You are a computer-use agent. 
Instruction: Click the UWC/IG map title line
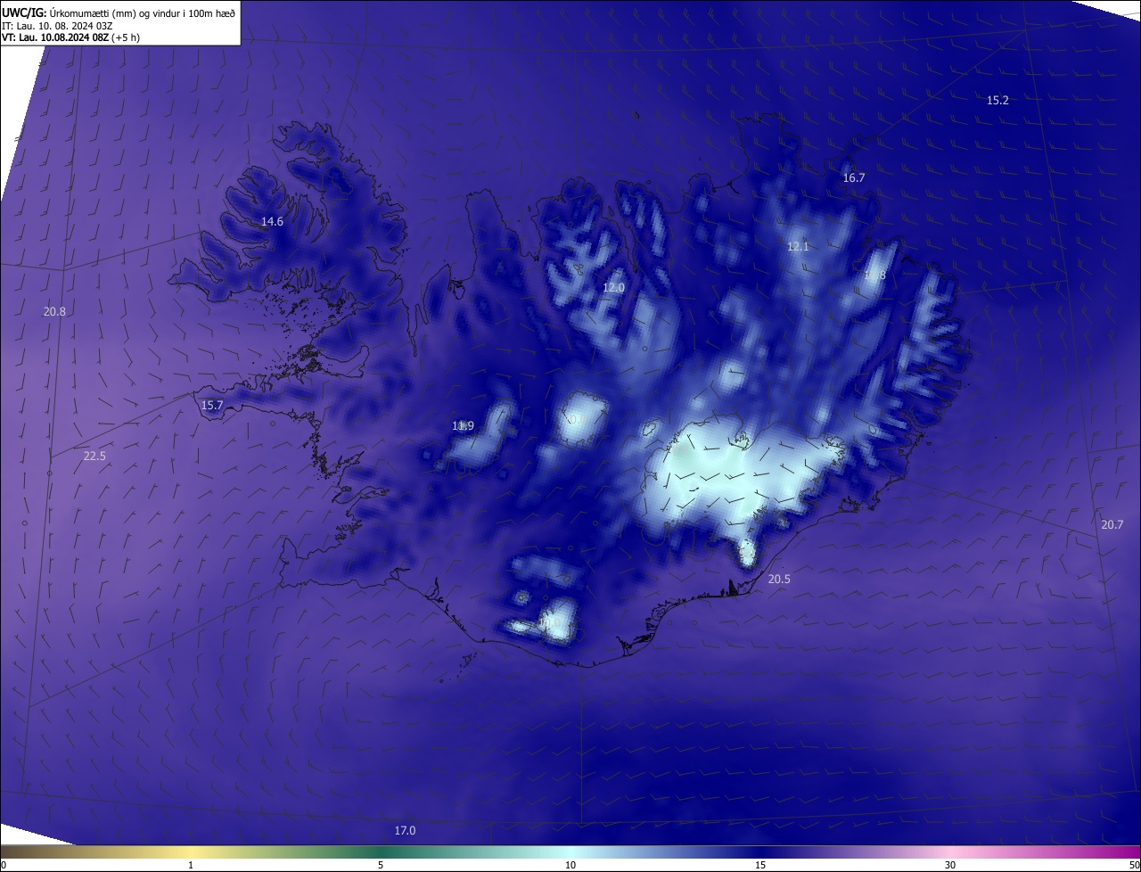[x=119, y=12]
